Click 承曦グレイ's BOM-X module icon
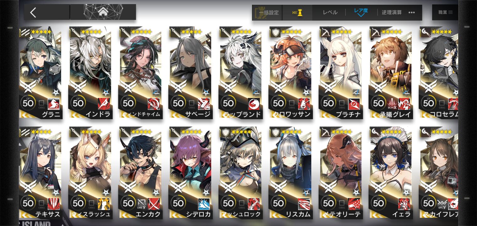This screenshot has height=226, width=477. 393,104
